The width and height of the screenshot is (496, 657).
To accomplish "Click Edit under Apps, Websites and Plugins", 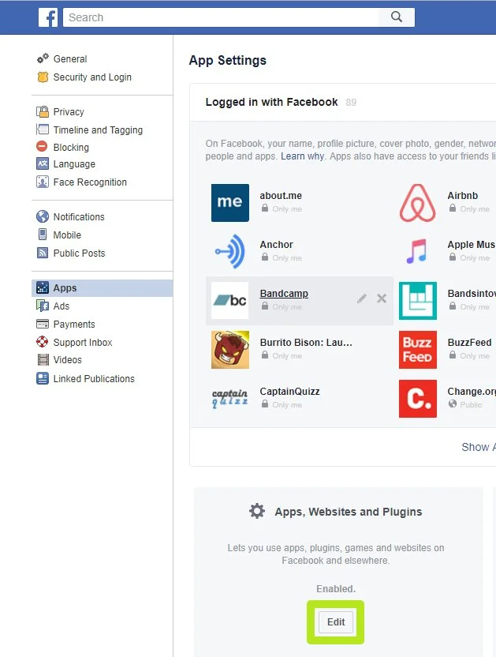I will 336,622.
